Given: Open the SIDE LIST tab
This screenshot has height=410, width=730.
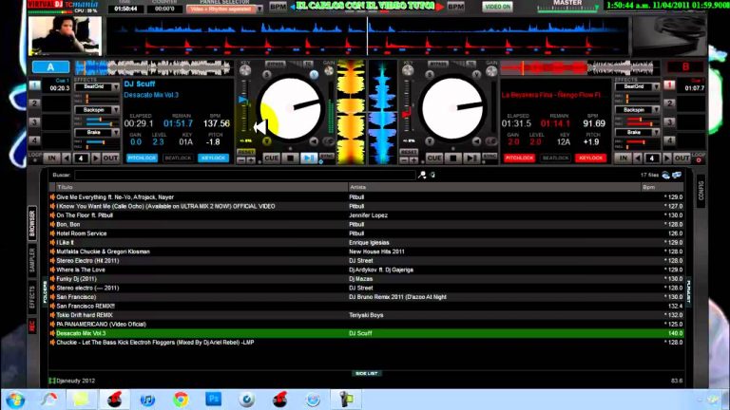Looking at the screenshot, I should point(366,373).
